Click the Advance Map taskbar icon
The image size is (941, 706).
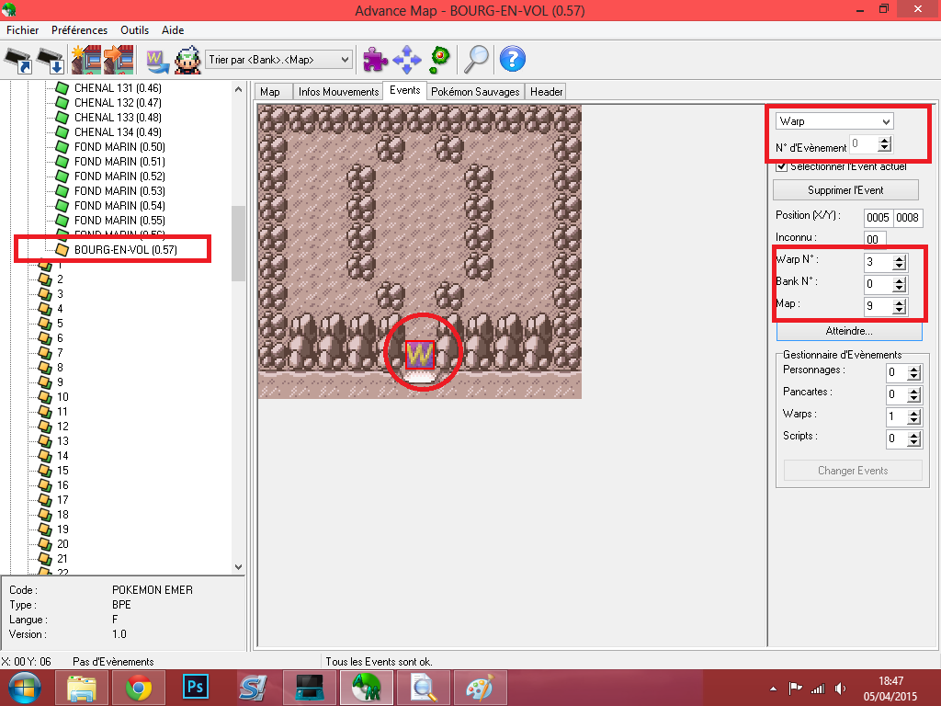point(367,688)
